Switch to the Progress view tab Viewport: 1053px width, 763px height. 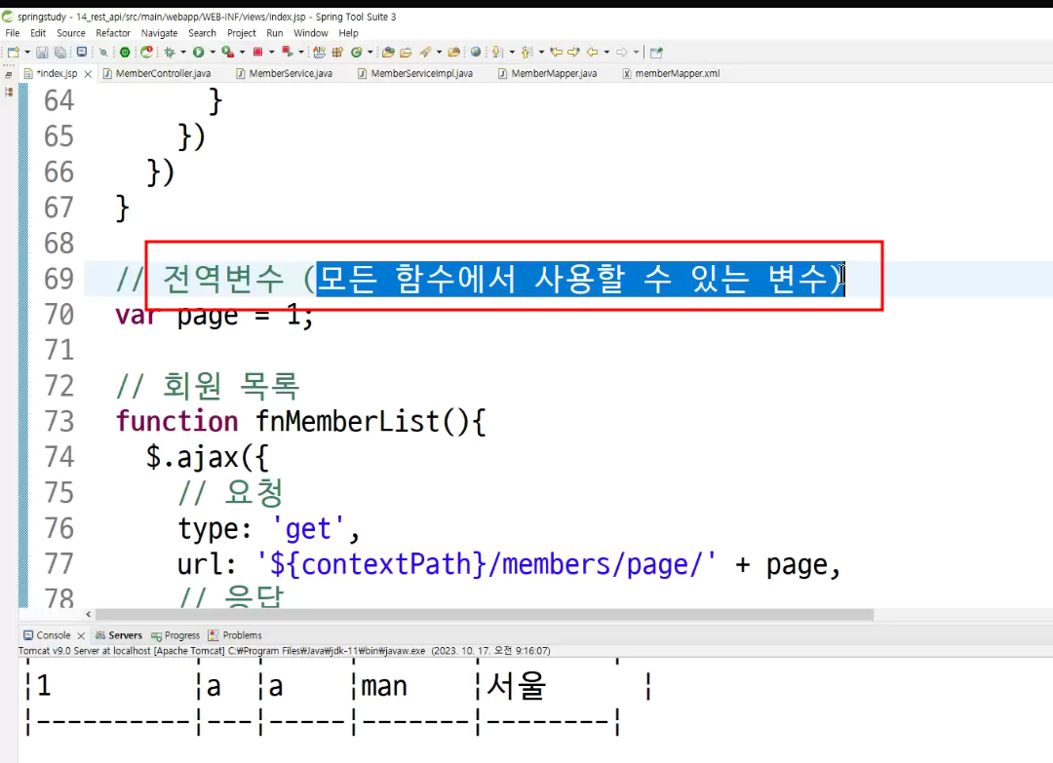[175, 634]
